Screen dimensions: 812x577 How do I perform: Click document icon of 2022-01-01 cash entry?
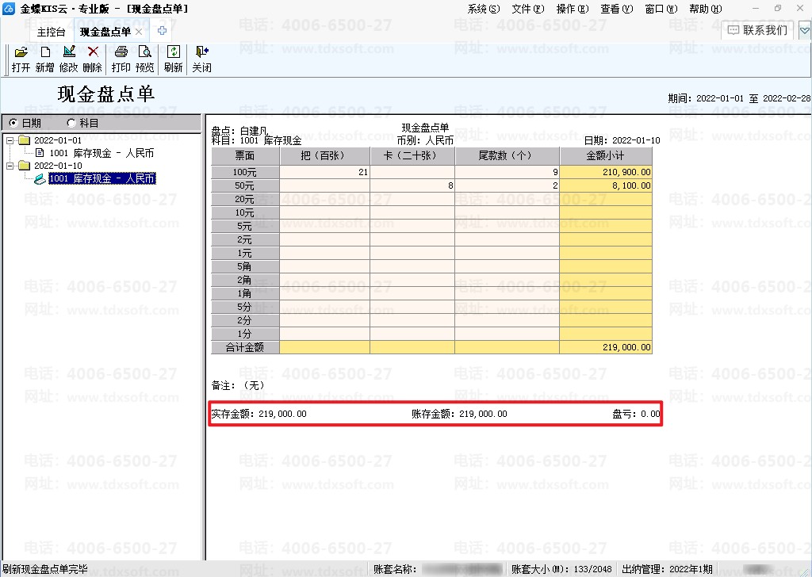[40, 153]
